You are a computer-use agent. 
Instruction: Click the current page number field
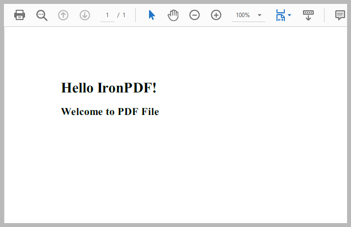coord(107,15)
